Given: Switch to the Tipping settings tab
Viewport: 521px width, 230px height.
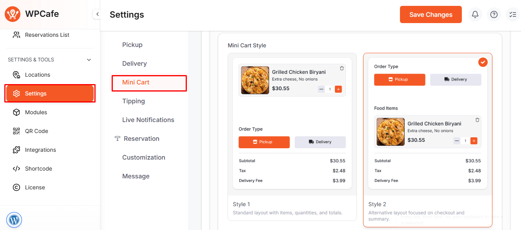Looking at the screenshot, I should coord(133,101).
